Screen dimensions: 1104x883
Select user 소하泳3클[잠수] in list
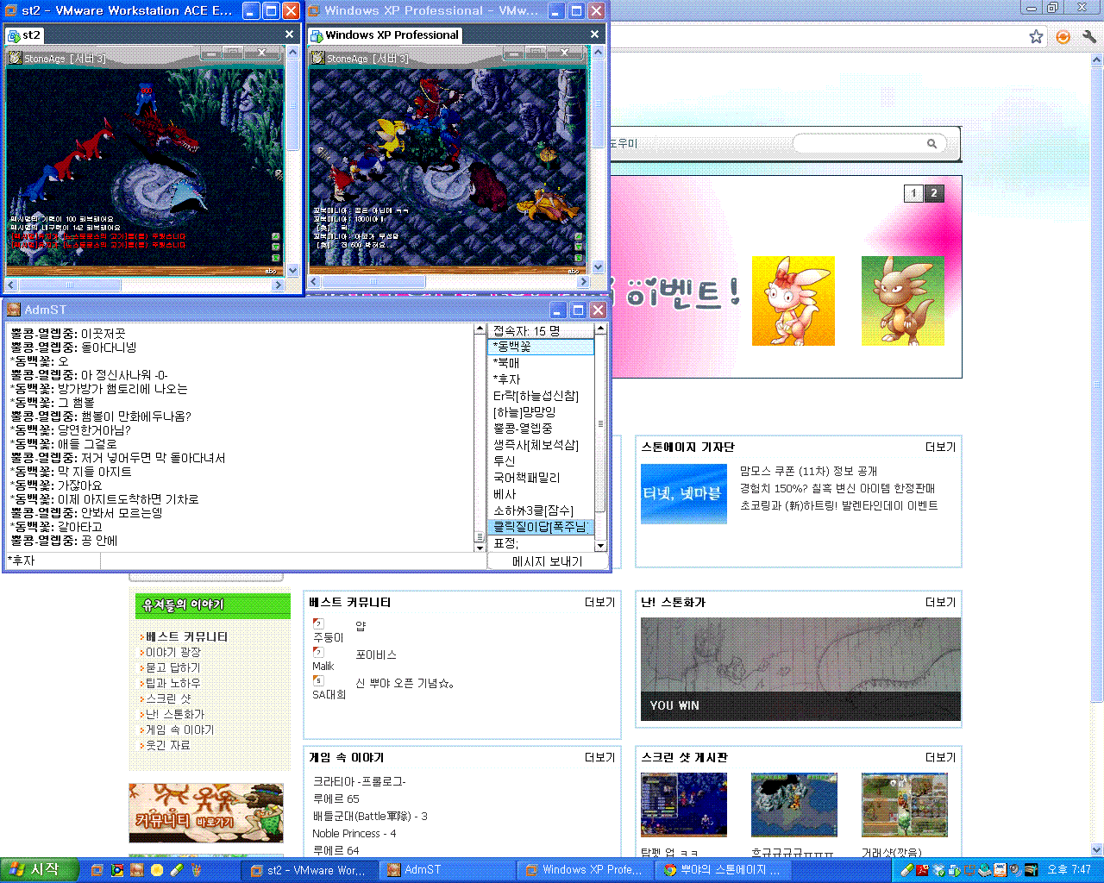point(541,510)
